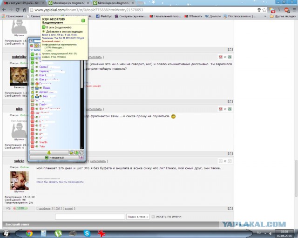Image resolution: width=298 pixels, height=238 pixels.
Task: Toggle the eye icon beside contact Света
Action: 37,67
